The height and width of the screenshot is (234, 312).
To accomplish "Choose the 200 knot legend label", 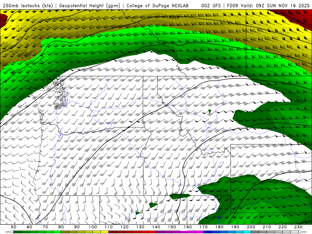I will click(x=251, y=227).
